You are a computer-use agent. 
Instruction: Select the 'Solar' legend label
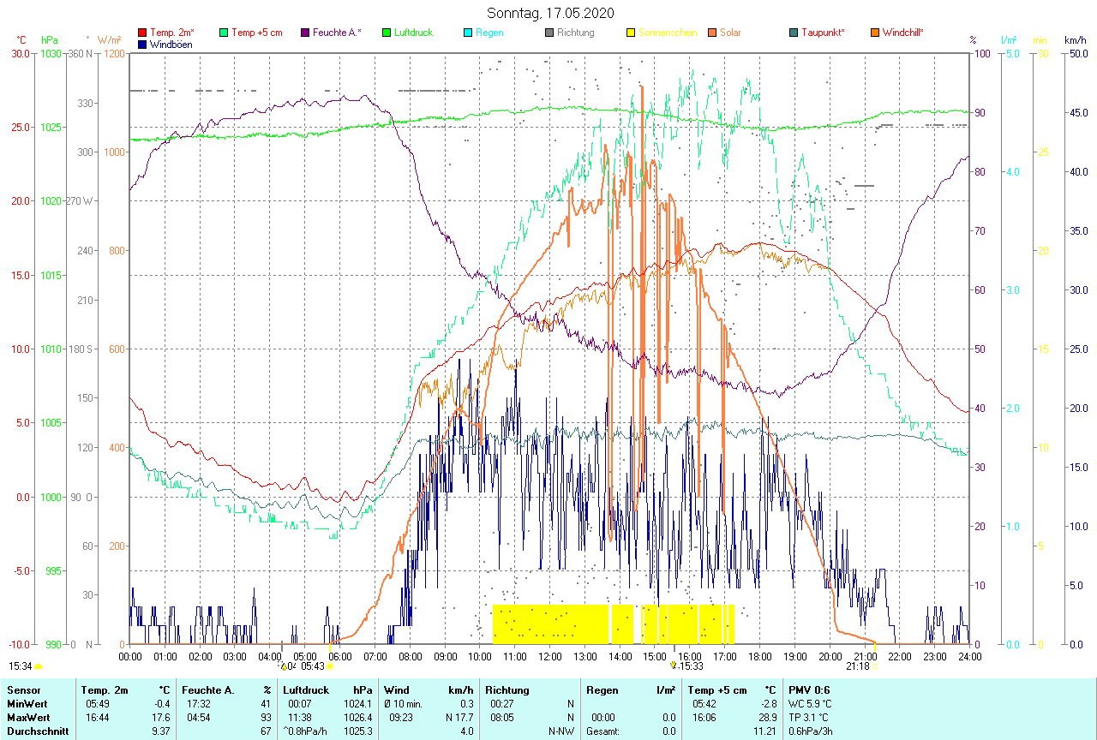click(x=730, y=33)
